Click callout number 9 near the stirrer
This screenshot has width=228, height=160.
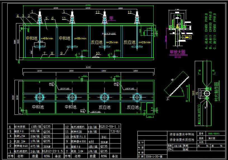61,53
